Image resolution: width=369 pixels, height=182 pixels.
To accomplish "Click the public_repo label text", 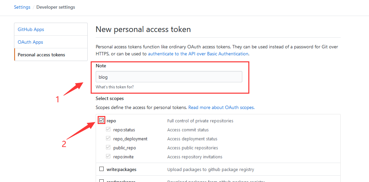I will (x=125, y=148).
